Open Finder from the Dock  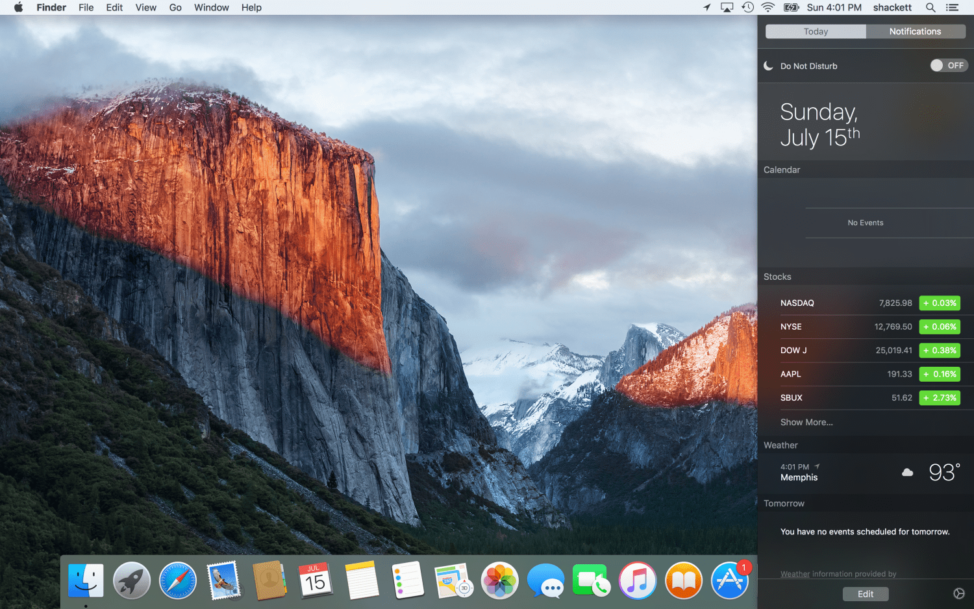click(x=86, y=580)
